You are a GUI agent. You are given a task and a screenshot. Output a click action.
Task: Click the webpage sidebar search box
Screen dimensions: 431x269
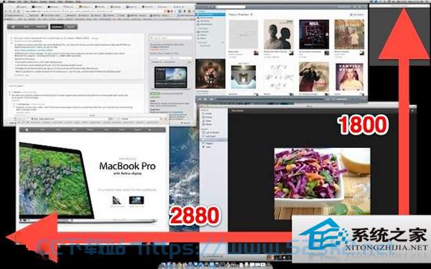(171, 38)
